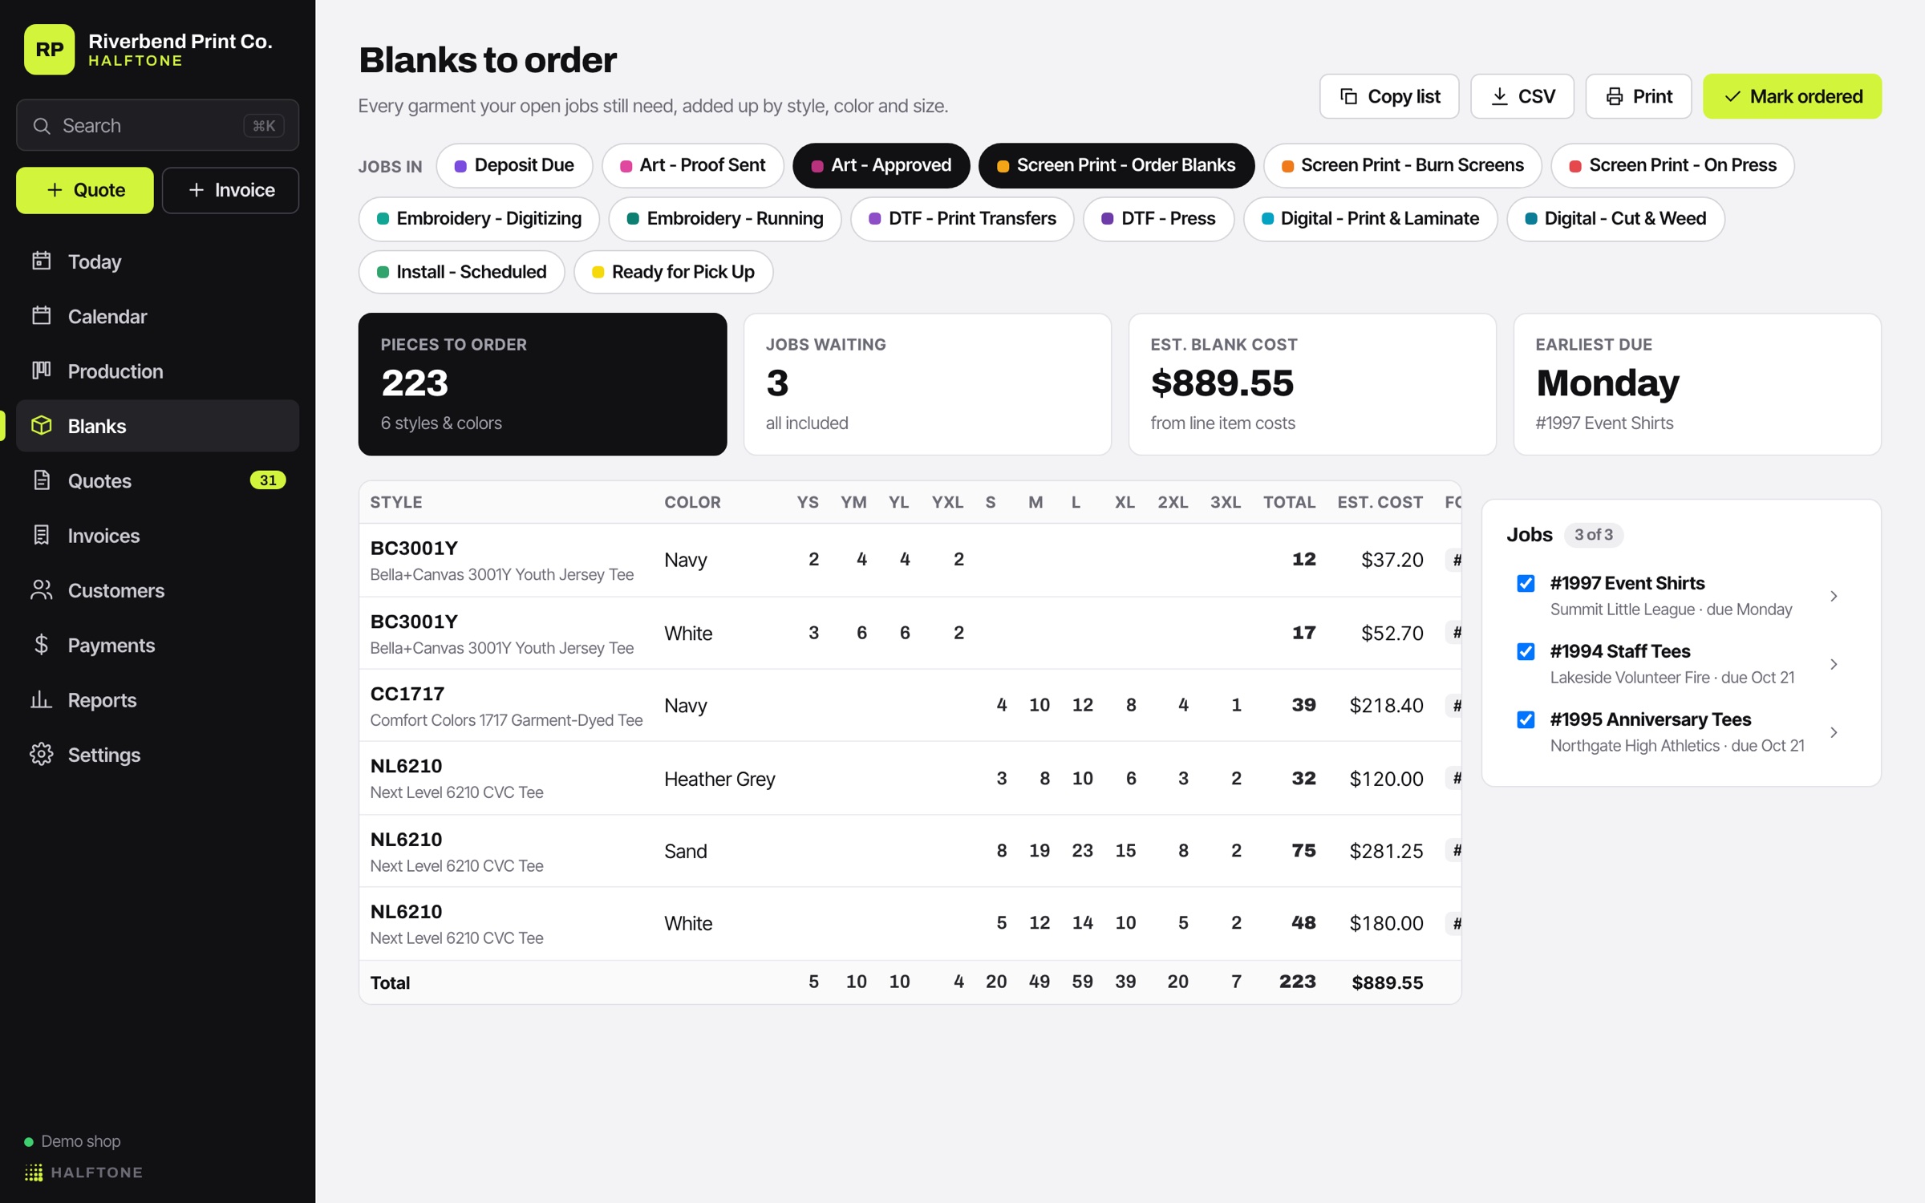Image resolution: width=1925 pixels, height=1203 pixels.
Task: Go to the Reports section
Action: coord(157,699)
